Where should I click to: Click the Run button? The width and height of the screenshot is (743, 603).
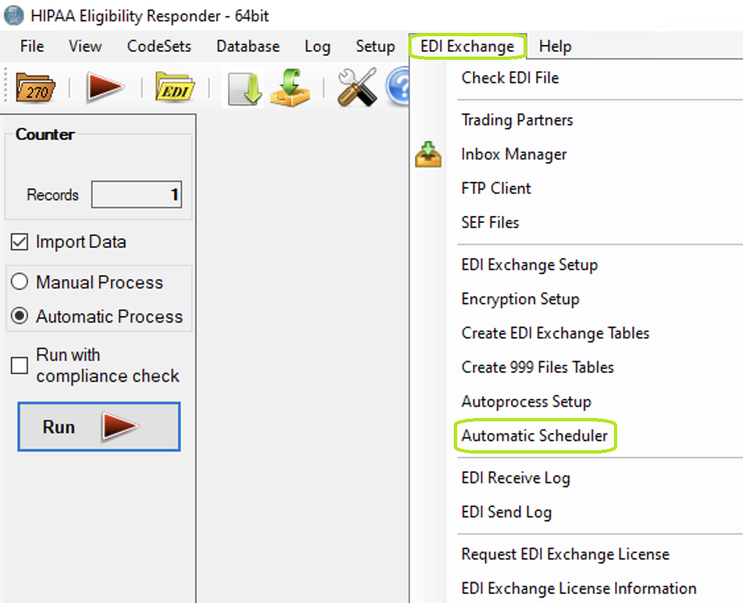(99, 427)
